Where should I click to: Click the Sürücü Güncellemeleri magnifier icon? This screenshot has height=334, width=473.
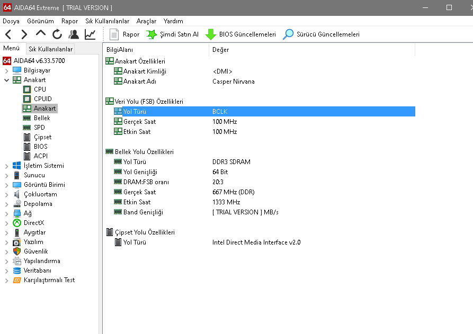point(288,34)
